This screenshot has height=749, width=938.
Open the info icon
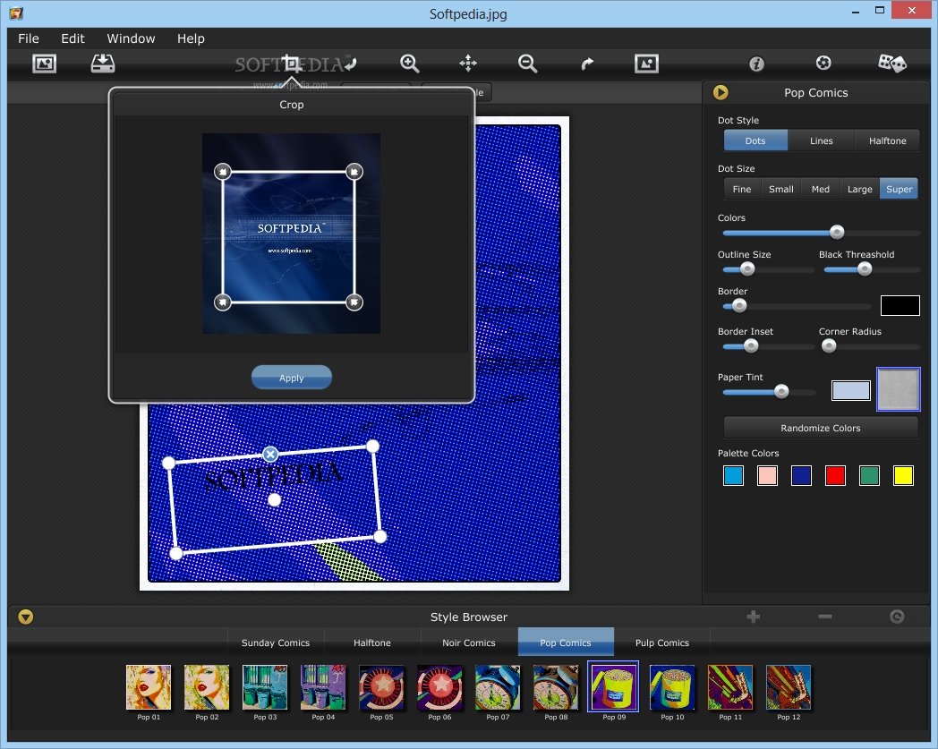tap(756, 64)
